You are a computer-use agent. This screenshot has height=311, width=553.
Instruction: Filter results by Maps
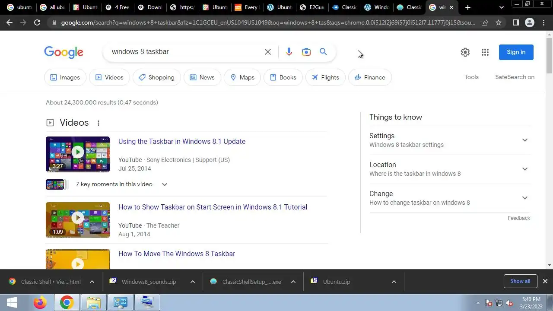click(242, 77)
